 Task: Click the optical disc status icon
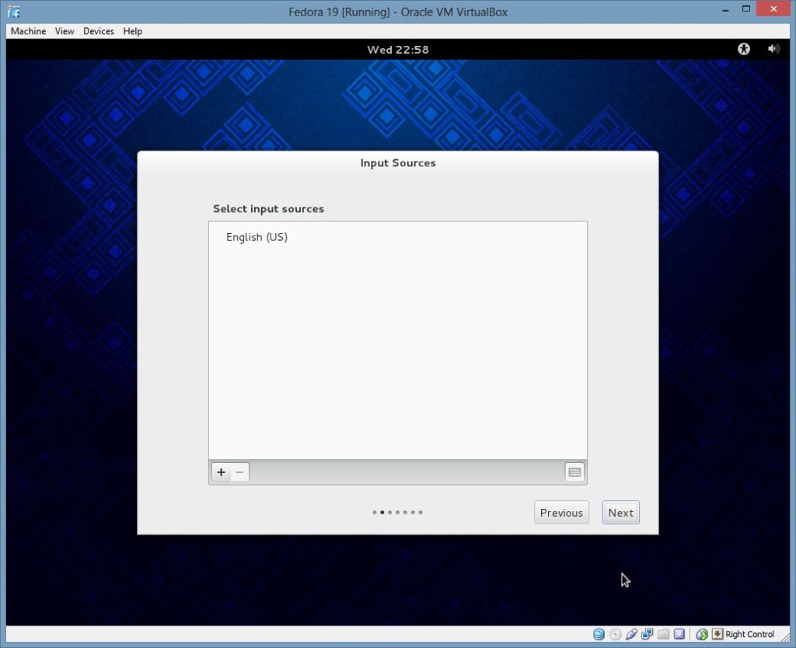coord(616,634)
